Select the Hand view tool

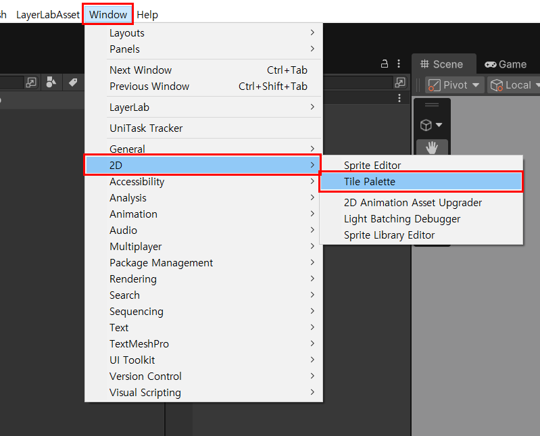pyautogui.click(x=432, y=148)
